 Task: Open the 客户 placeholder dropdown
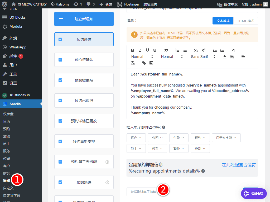click(136, 138)
